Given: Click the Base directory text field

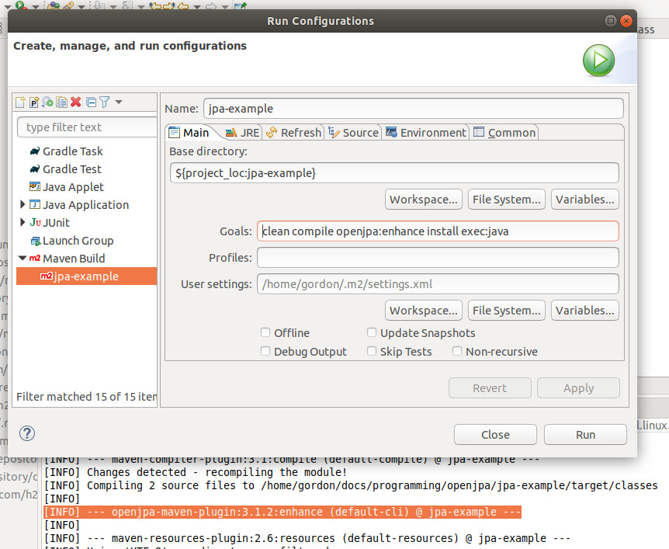Looking at the screenshot, I should point(394,173).
